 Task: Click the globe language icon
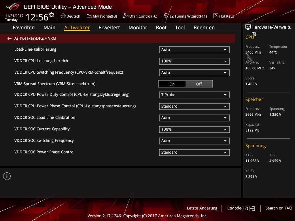pos(63,16)
